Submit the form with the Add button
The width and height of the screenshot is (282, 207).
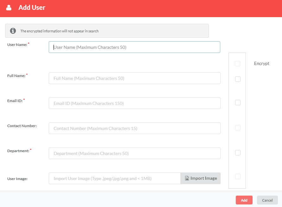coord(244,200)
